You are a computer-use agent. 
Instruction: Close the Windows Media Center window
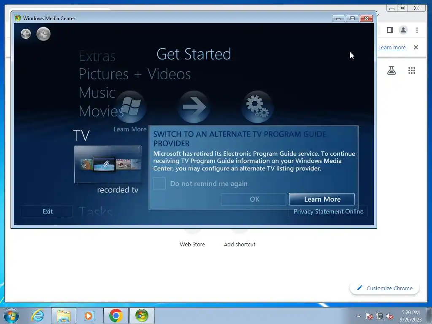click(x=367, y=19)
